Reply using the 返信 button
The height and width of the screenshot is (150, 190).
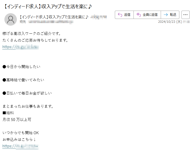tap(124, 15)
